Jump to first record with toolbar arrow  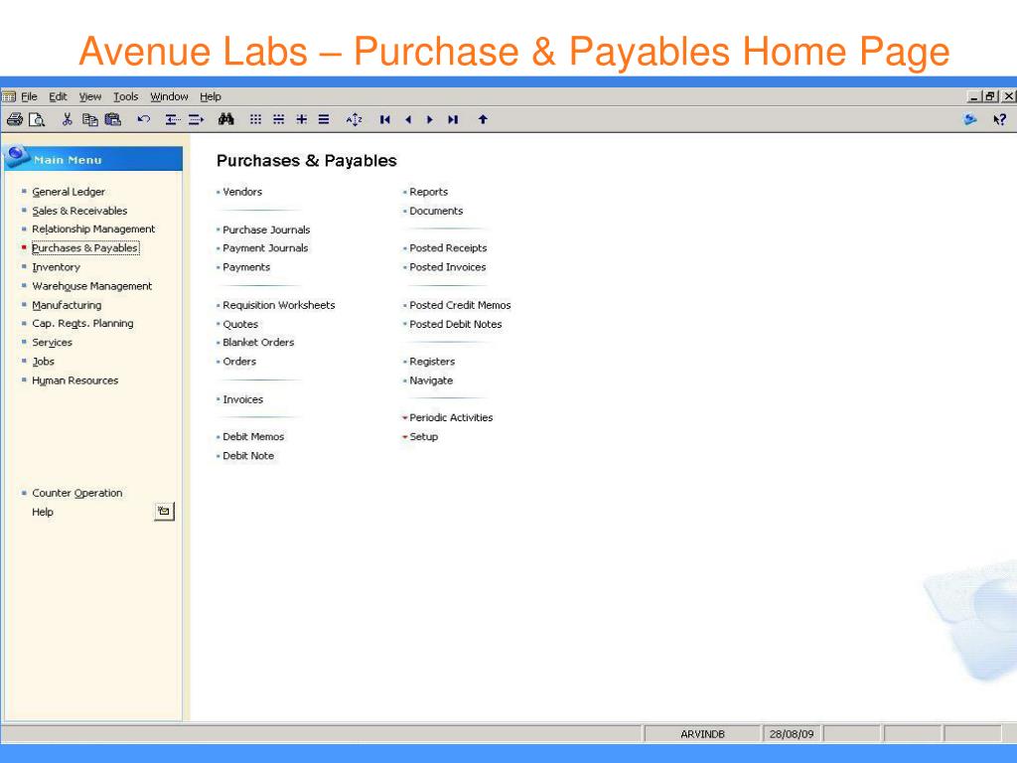tap(385, 119)
